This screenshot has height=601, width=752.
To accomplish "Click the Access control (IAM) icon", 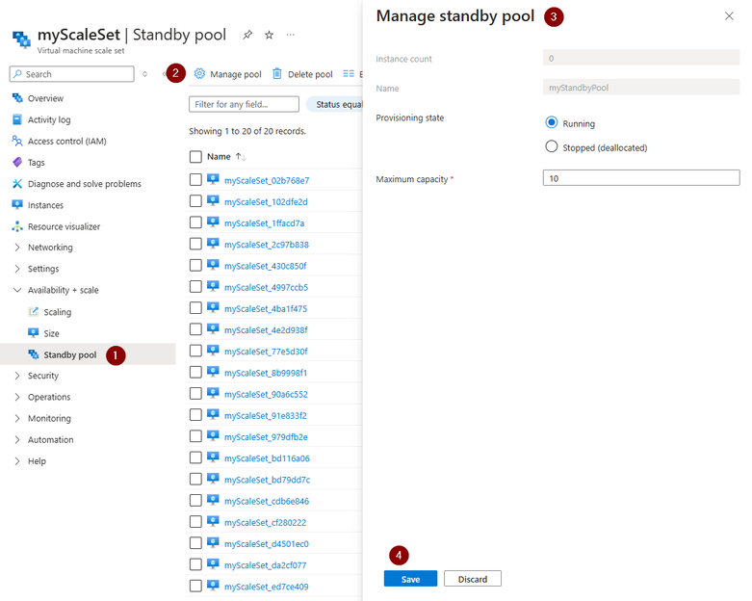I will [x=17, y=141].
